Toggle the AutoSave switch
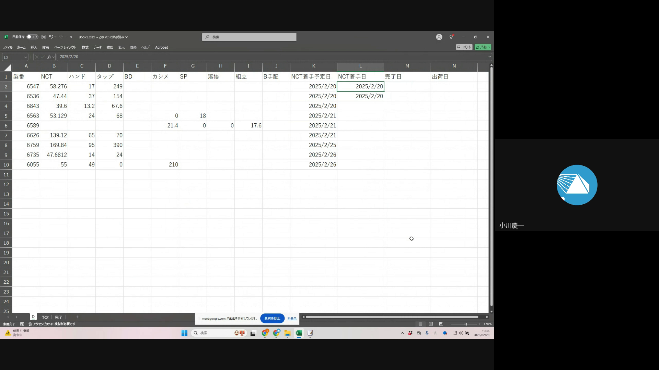Screen dimensions: 659x370 tap(32, 37)
